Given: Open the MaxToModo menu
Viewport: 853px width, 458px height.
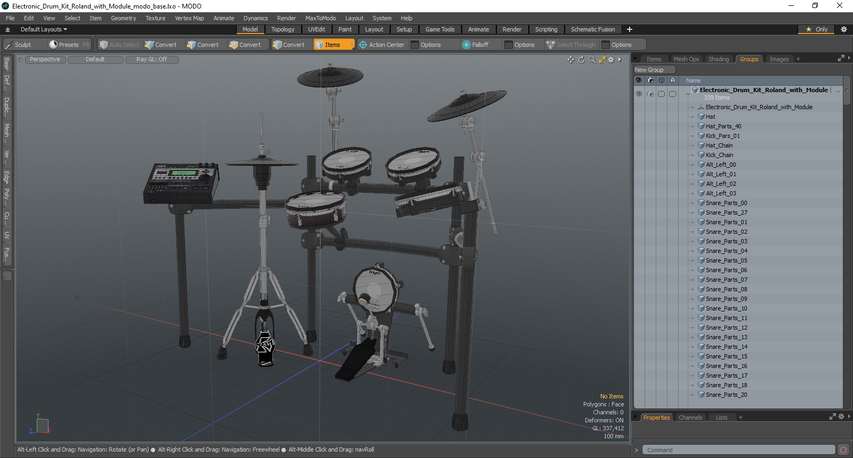Looking at the screenshot, I should click(320, 18).
